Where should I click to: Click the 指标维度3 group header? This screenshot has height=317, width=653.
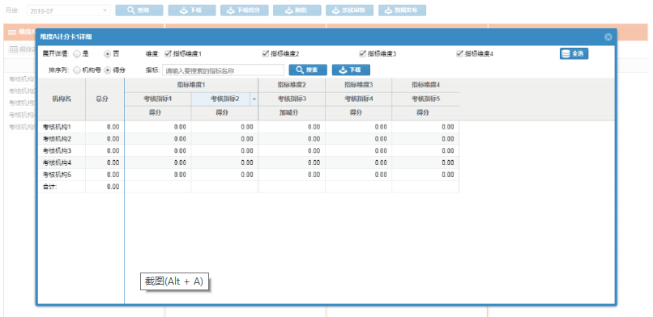tap(359, 85)
